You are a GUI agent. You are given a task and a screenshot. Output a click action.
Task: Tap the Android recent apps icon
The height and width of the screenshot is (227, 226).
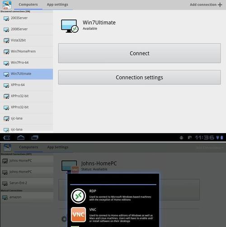point(35,138)
